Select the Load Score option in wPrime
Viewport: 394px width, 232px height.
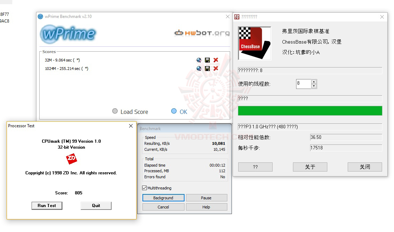130,111
